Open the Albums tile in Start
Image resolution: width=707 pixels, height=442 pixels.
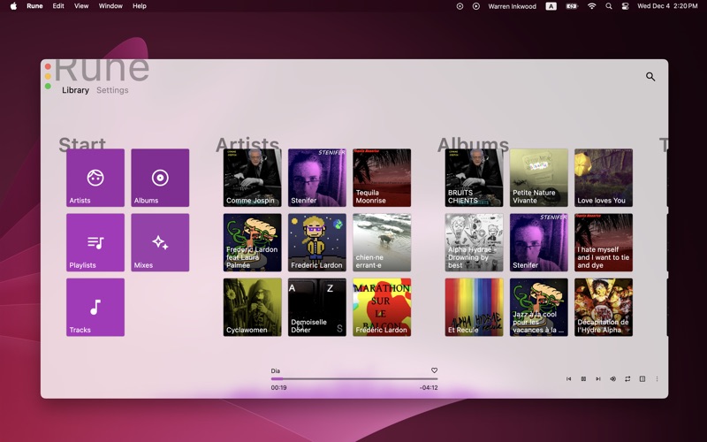click(160, 178)
